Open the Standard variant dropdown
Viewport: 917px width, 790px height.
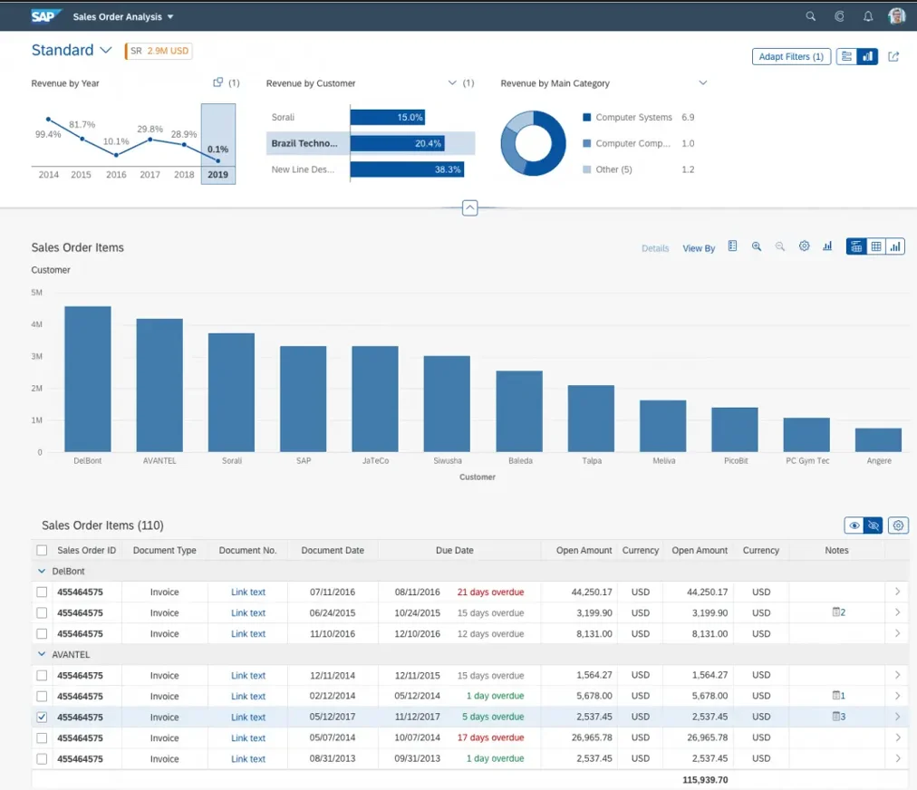(x=106, y=51)
